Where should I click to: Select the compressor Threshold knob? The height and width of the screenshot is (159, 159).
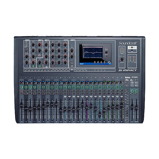(46, 62)
